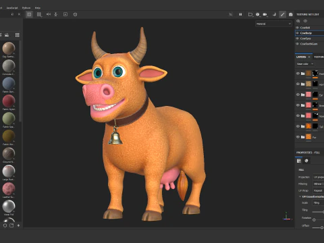Click the folder icon at assets panel bottom
The image size is (324, 243).
click(x=11, y=225)
